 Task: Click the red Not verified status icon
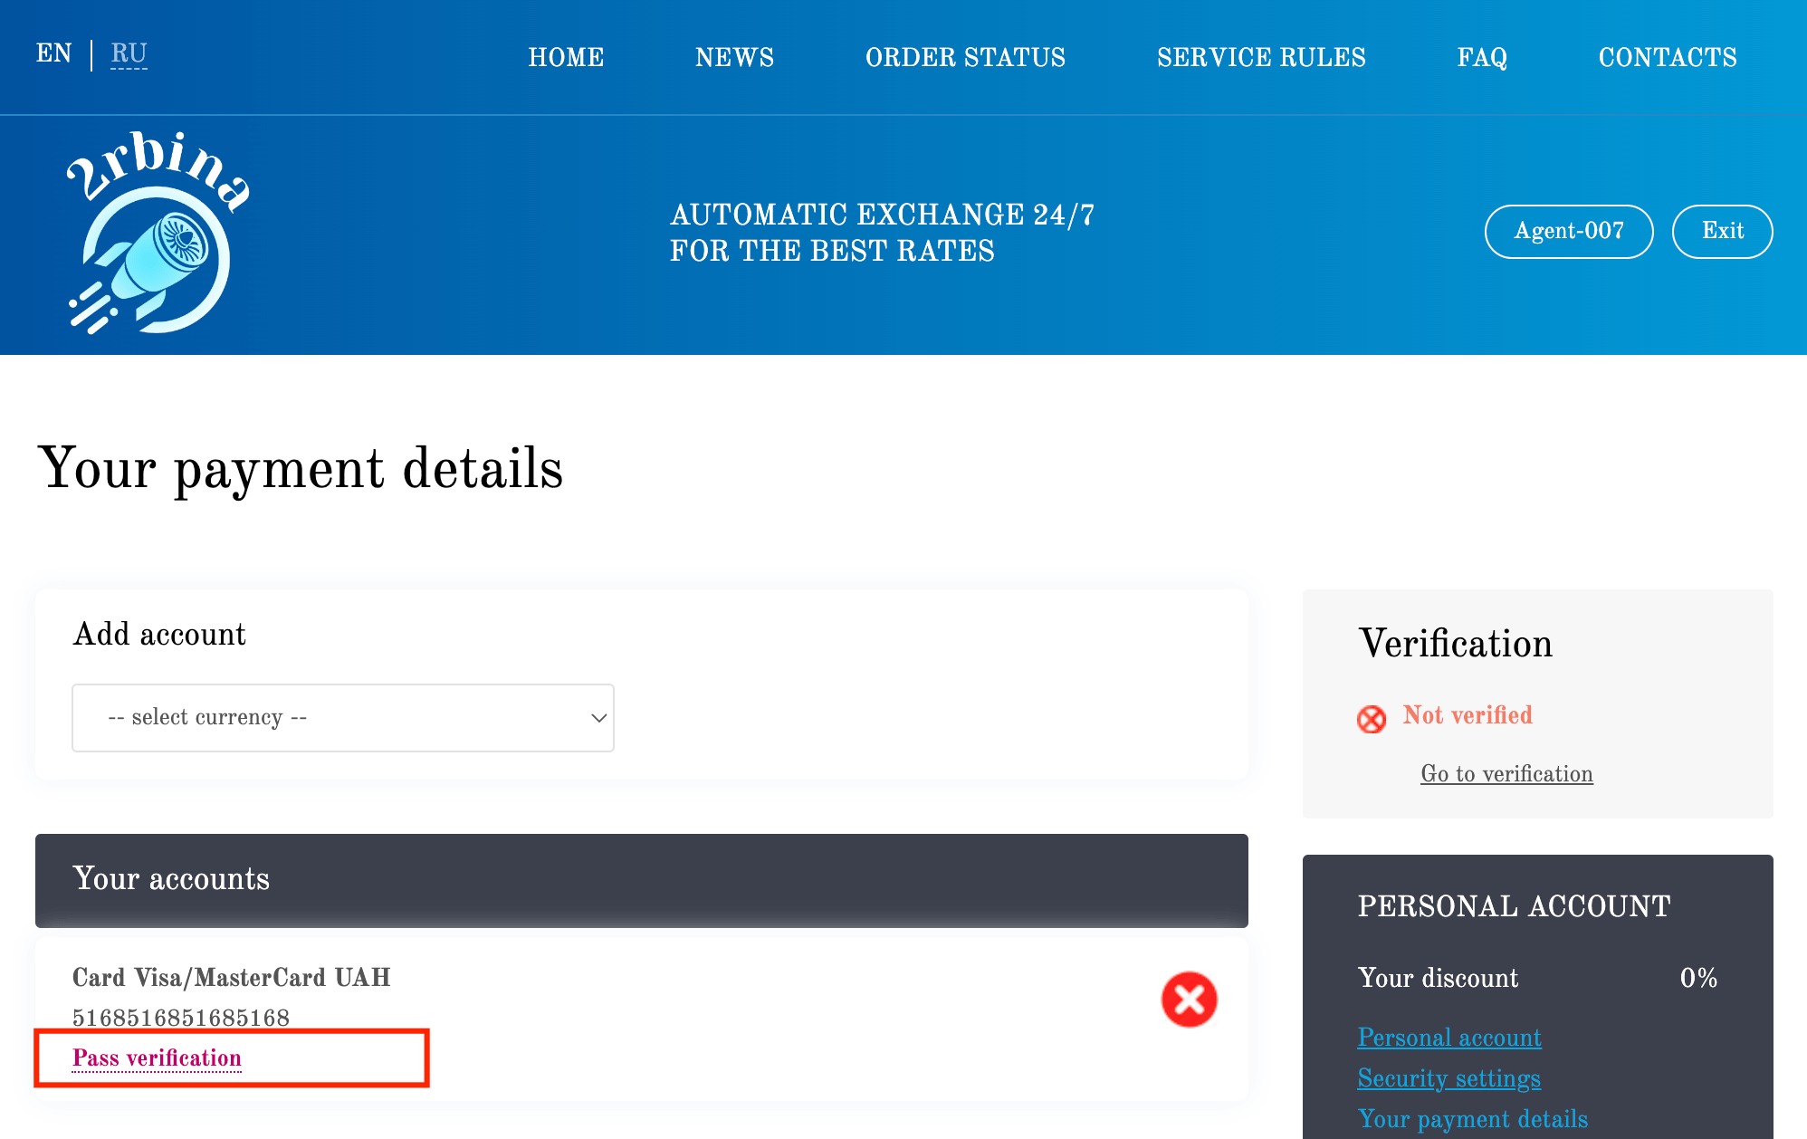point(1372,719)
